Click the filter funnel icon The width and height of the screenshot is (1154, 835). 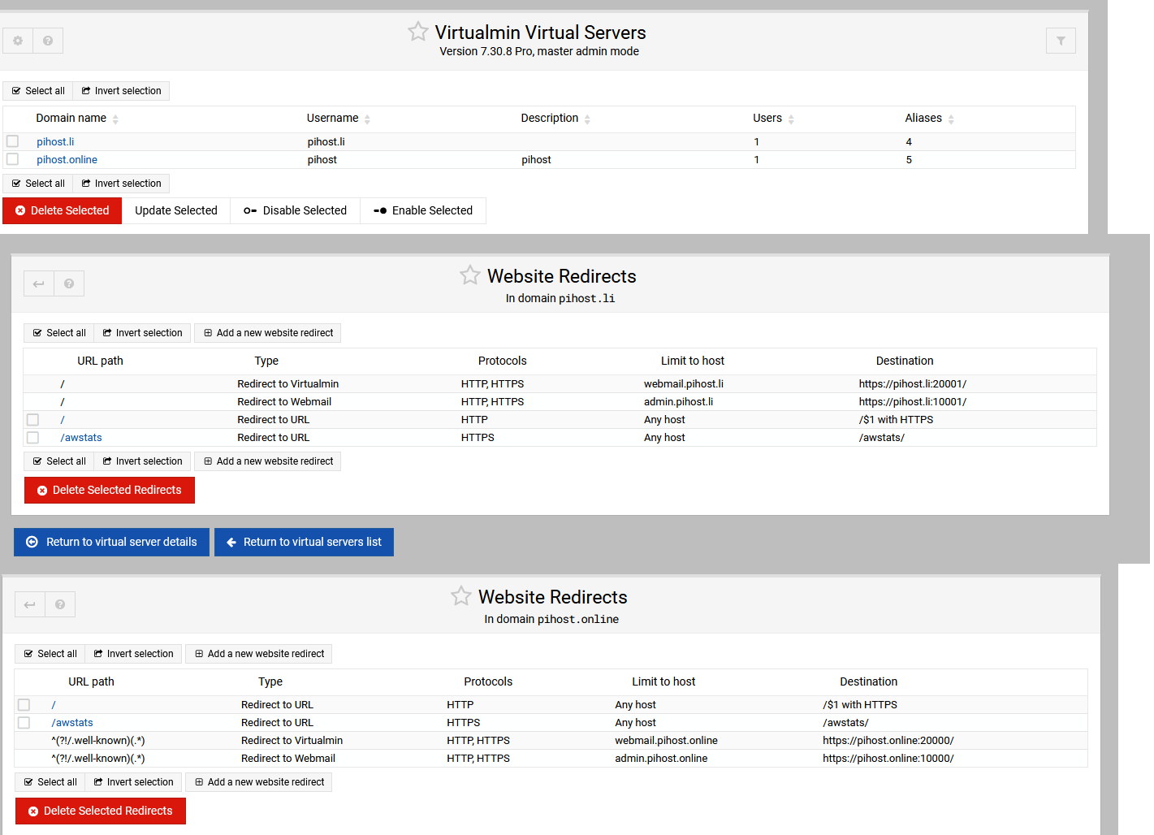(1061, 41)
